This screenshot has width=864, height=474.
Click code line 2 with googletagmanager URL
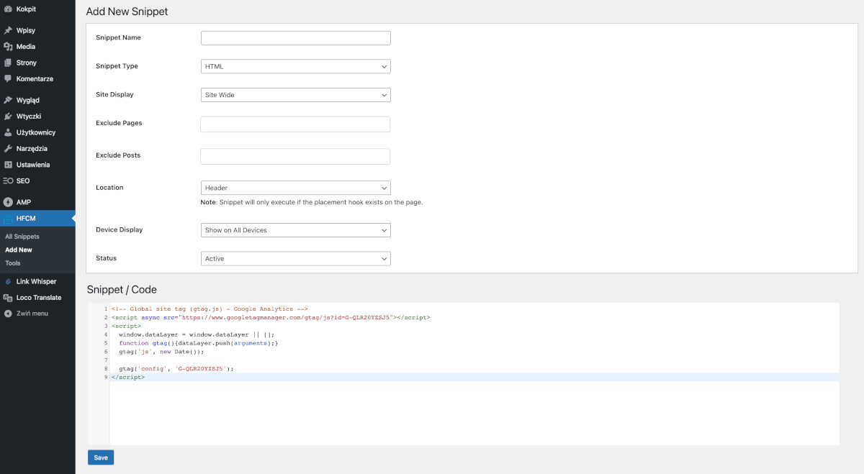271,317
